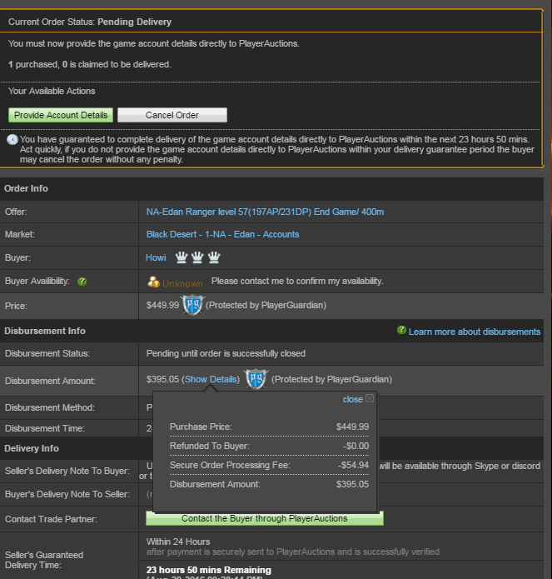Open the NA-Edan Ranger level 57 offer link

pyautogui.click(x=265, y=212)
